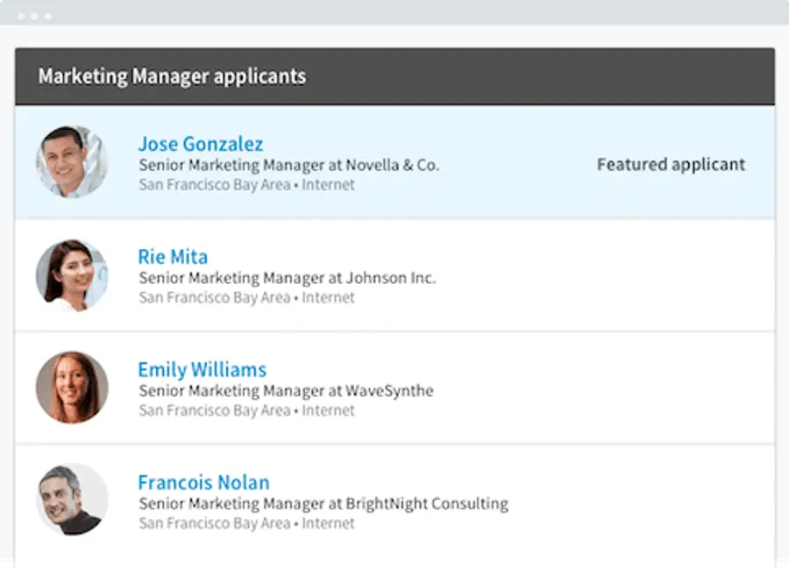
Task: Select 'Senior Marketing Manager at BrightNight Consulting' text
Action: 323,504
